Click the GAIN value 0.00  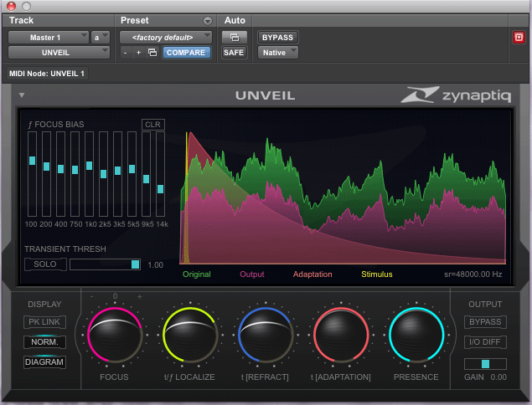point(498,377)
